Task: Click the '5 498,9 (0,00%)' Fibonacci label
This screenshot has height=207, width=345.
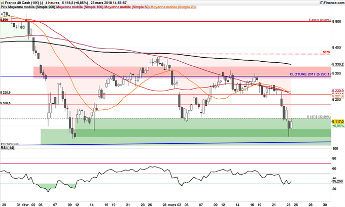Action: coord(320,20)
